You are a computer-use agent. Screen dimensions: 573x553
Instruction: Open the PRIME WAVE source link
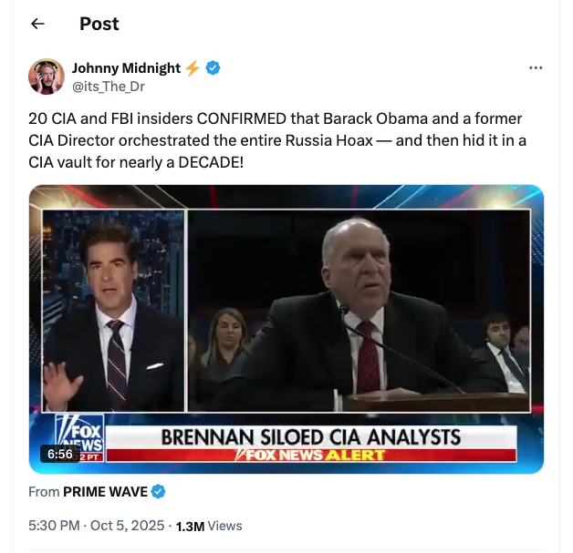[105, 492]
